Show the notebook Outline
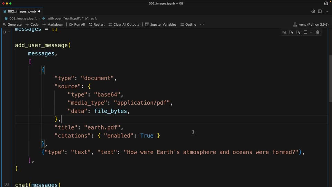Screen dimensions: 332x187 tap(188, 25)
